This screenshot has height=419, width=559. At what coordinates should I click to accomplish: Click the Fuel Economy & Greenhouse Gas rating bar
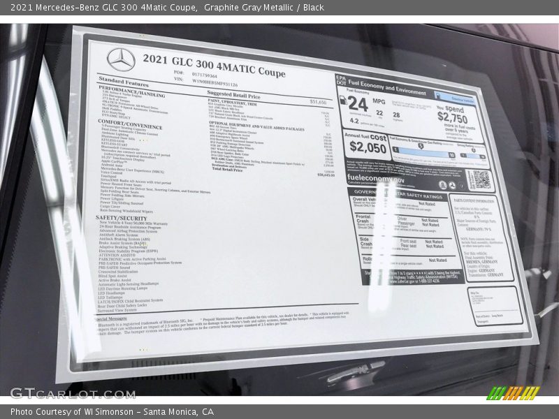point(423,152)
